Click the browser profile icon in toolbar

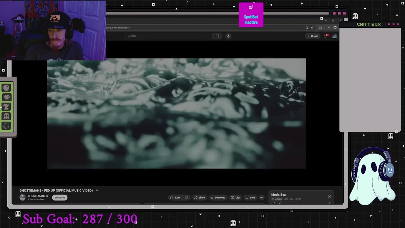(x=335, y=28)
